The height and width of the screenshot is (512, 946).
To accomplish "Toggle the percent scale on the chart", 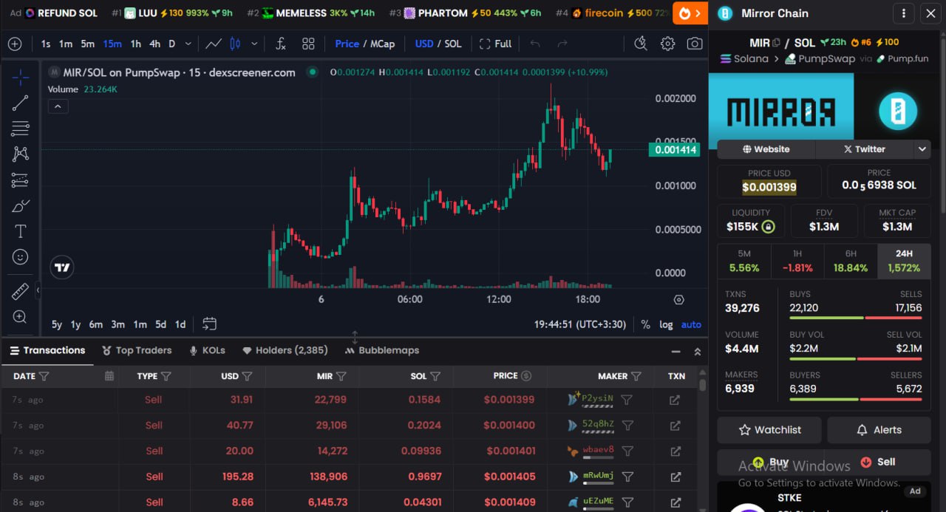I will pos(645,324).
